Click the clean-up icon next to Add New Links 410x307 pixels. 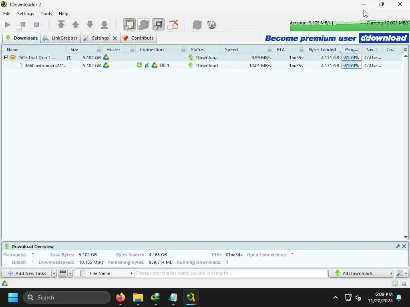pyautogui.click(x=63, y=273)
